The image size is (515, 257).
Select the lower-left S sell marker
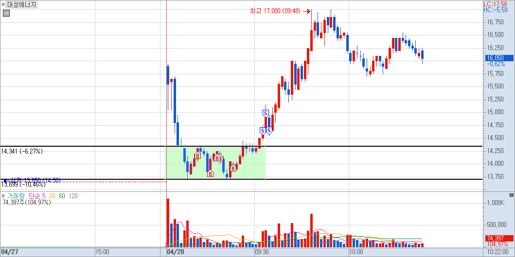263,131
